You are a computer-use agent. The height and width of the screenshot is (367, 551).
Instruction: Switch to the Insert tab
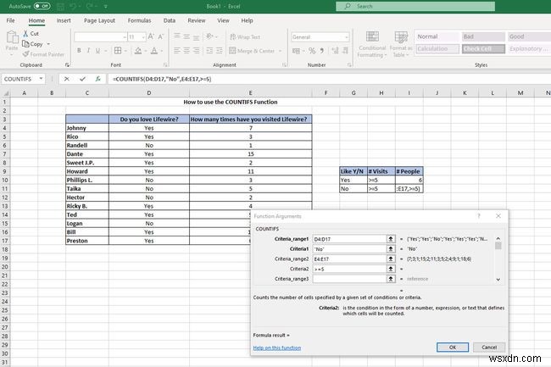click(x=64, y=20)
